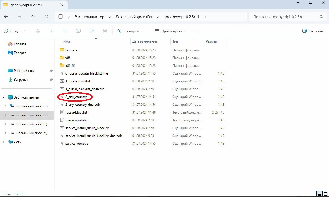The height and width of the screenshot is (197, 329).
Task: Open the Создать dropdown
Action: pyautogui.click(x=15, y=31)
